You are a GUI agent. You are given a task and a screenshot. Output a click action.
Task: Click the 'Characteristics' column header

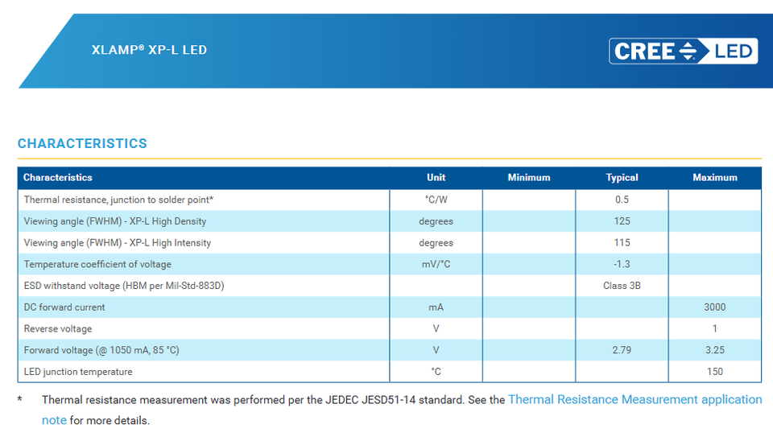(58, 177)
